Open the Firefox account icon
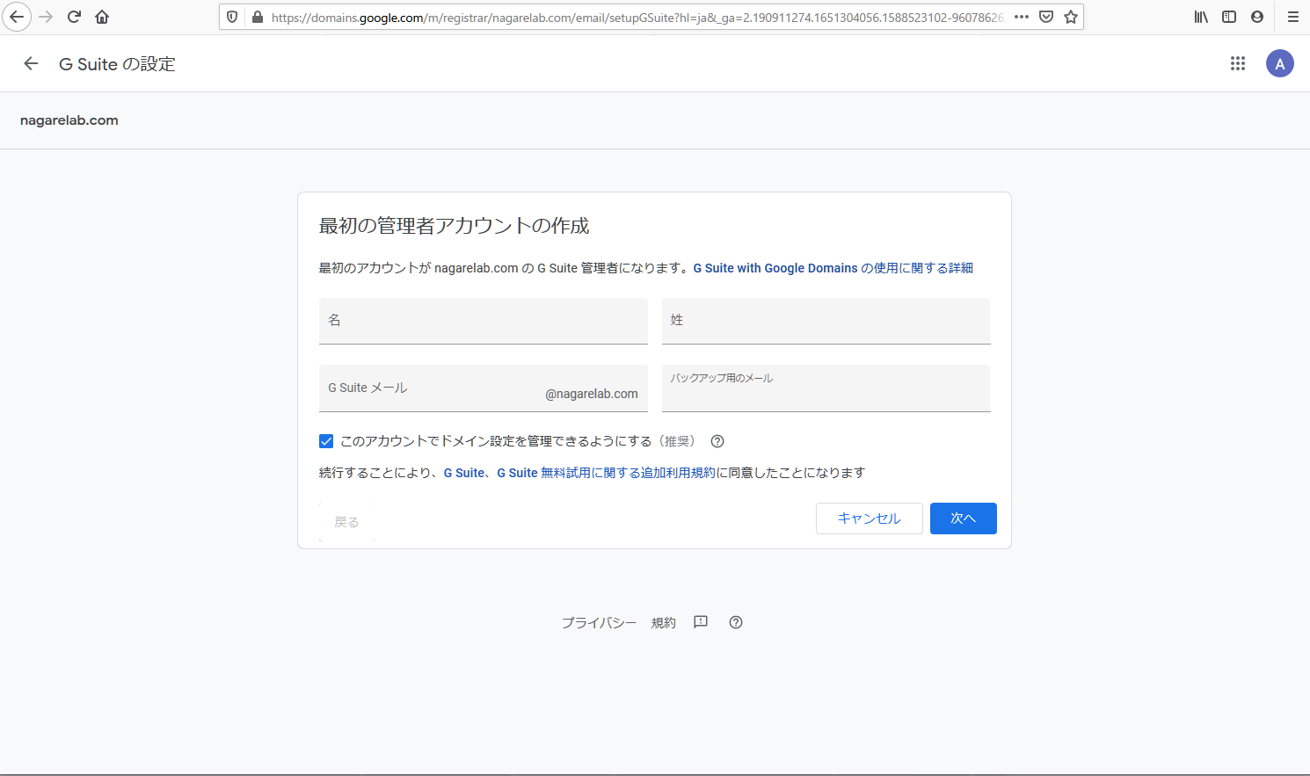This screenshot has width=1310, height=776. pyautogui.click(x=1257, y=17)
